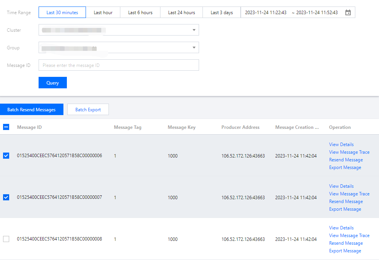This screenshot has width=379, height=260.
Task: Switch to Last 6 hours range
Action: tap(140, 13)
